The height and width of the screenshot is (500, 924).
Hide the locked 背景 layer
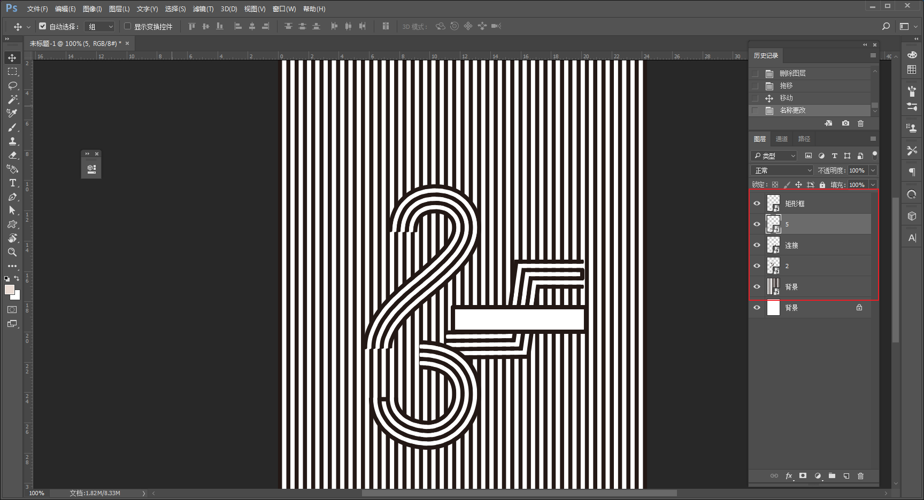[757, 308]
